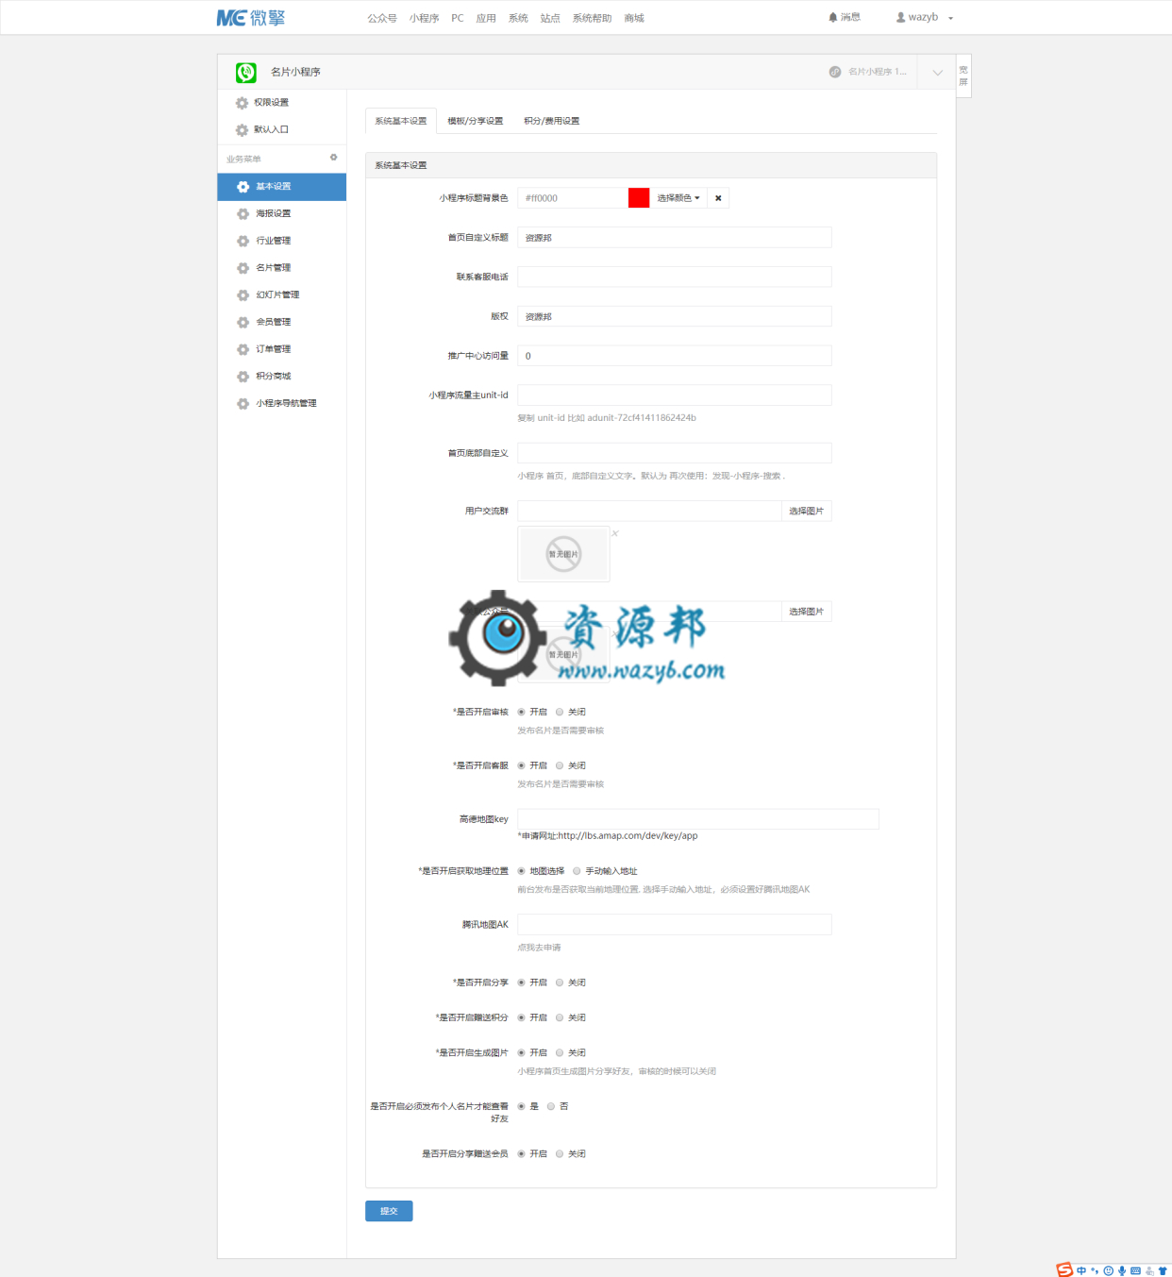This screenshot has width=1172, height=1277.
Task: Click the Sogou input method S logo
Action: click(x=1064, y=1269)
